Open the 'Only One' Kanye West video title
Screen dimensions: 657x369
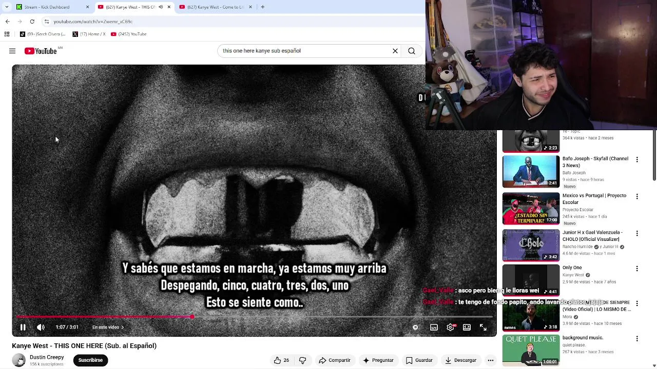click(572, 268)
